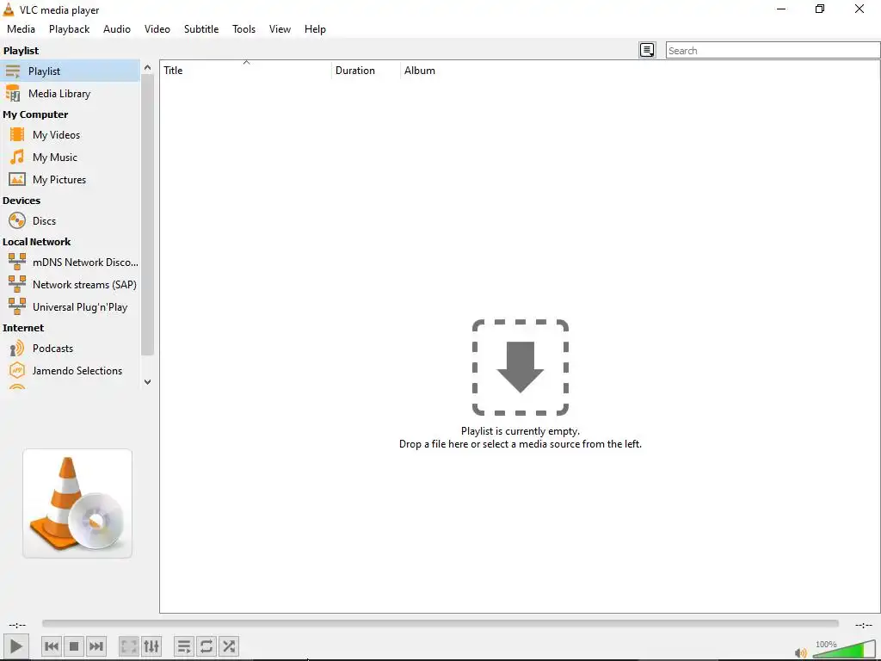Open extended settings equalizer icon

[x=151, y=646]
